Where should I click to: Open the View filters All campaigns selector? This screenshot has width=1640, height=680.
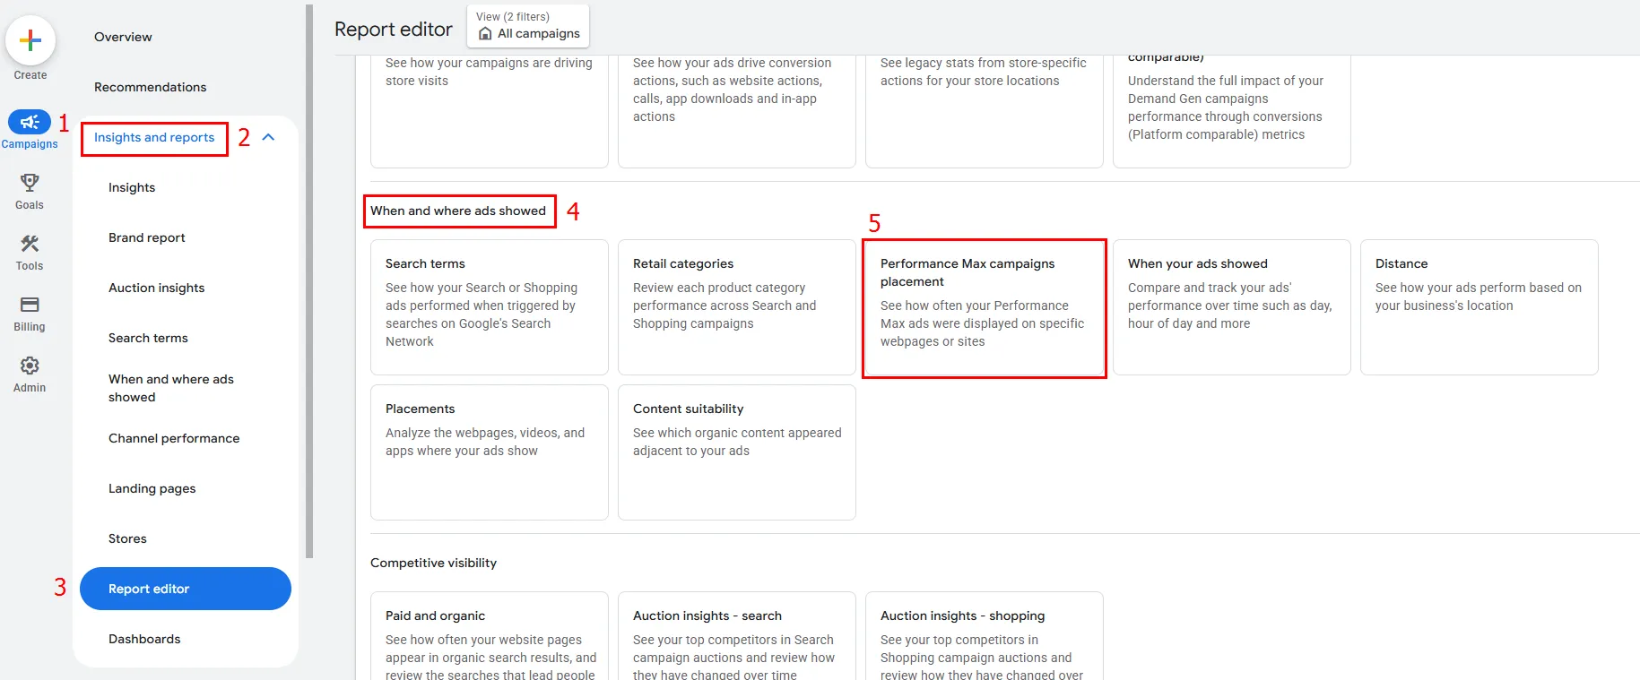[x=528, y=26]
